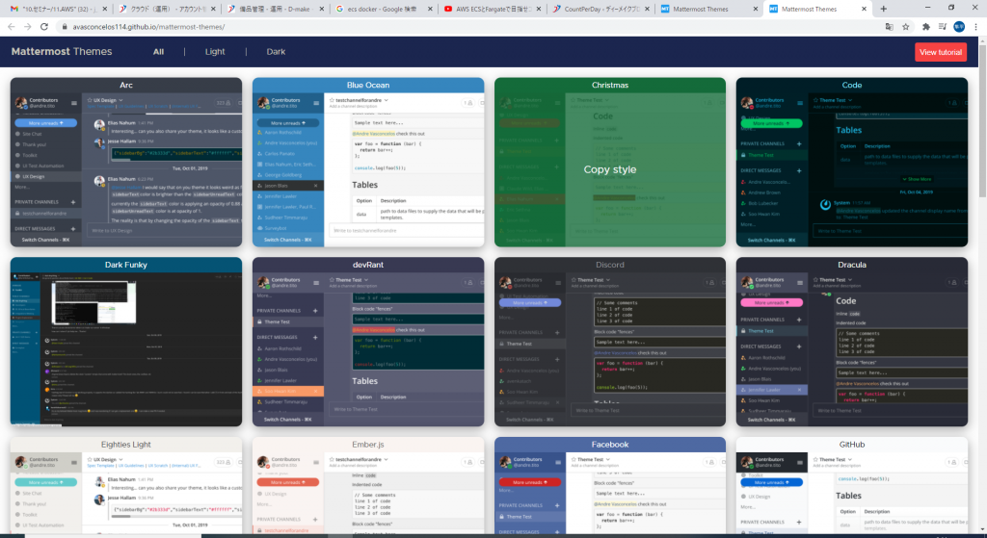This screenshot has width=987, height=538.
Task: Bookmark this page with the star icon
Action: pyautogui.click(x=906, y=26)
